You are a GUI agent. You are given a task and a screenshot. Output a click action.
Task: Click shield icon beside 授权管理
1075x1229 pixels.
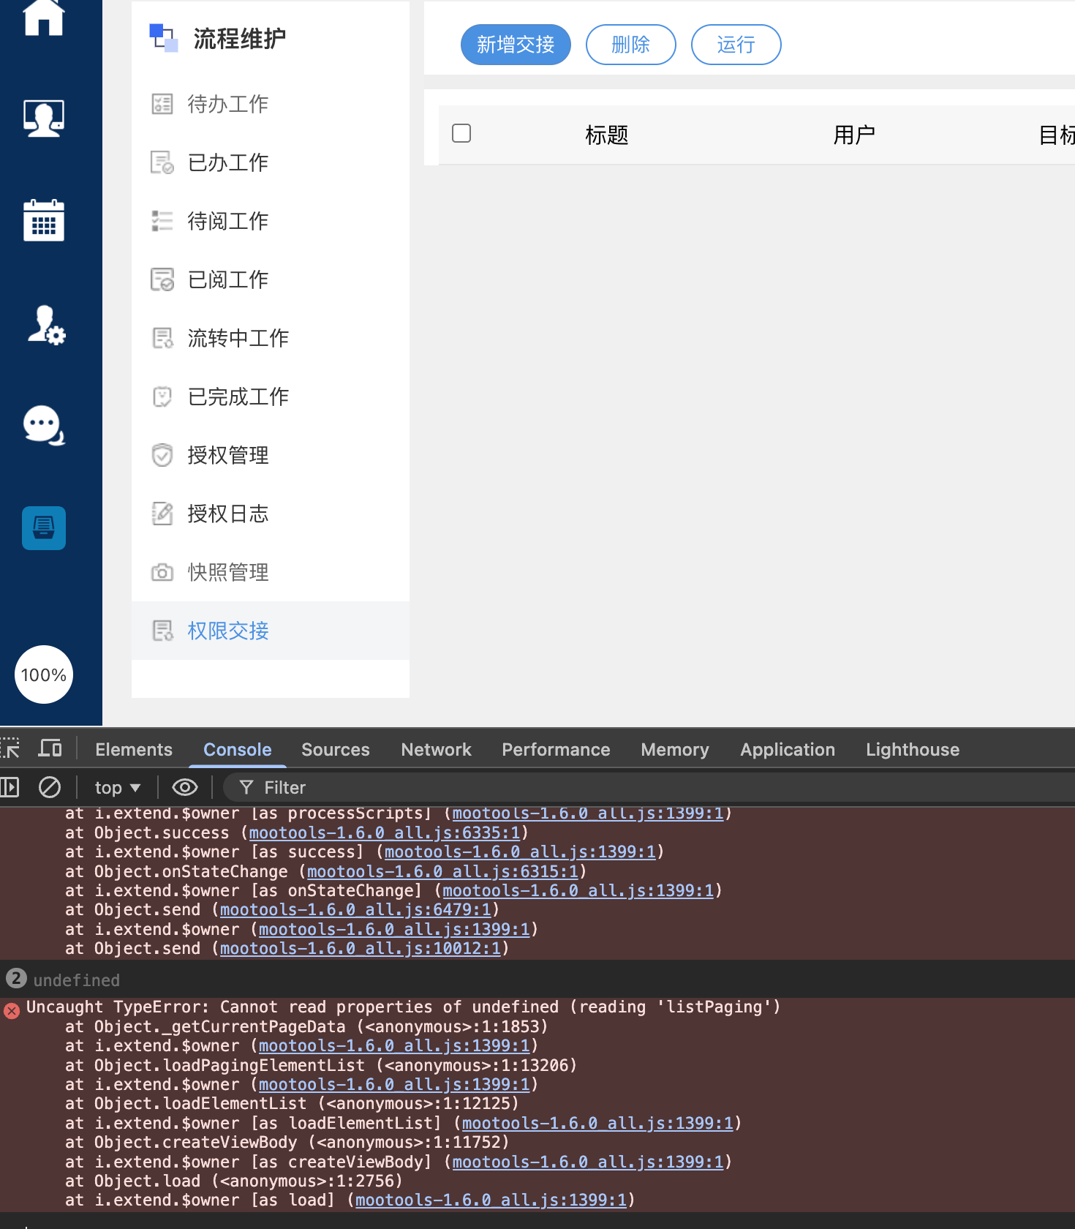tap(162, 455)
